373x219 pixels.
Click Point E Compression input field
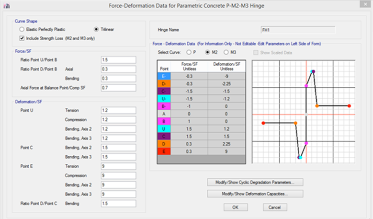click(x=118, y=175)
